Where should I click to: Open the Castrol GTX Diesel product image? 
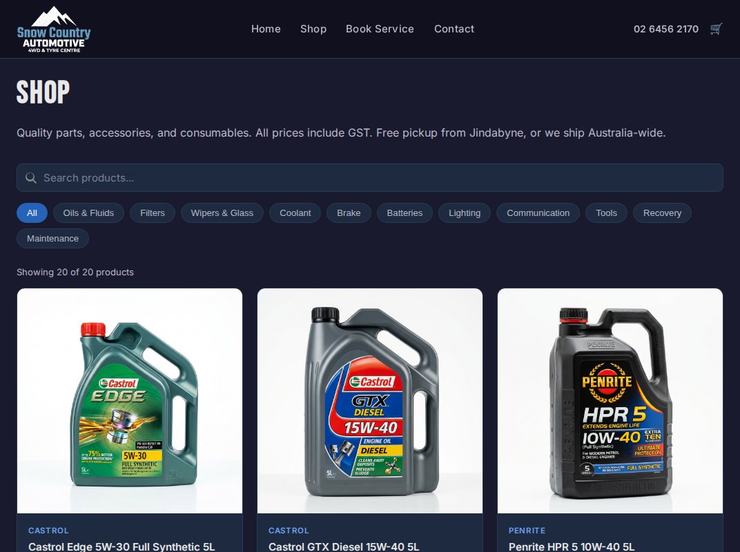pos(370,401)
